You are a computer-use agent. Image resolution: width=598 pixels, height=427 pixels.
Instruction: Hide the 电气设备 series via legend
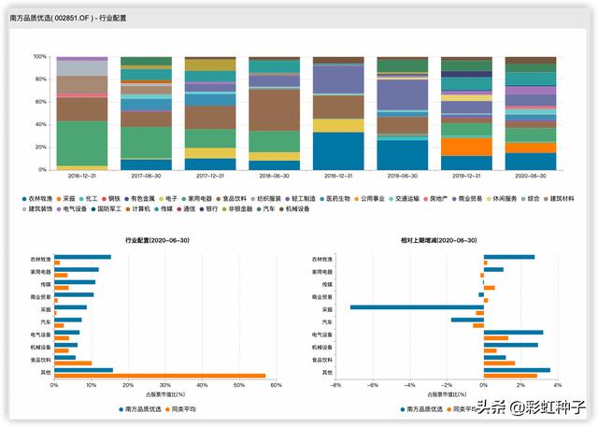click(x=71, y=209)
